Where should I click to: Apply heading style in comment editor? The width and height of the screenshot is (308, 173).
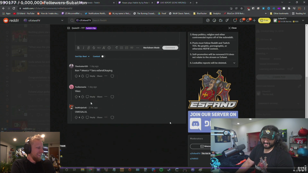[x=116, y=48]
